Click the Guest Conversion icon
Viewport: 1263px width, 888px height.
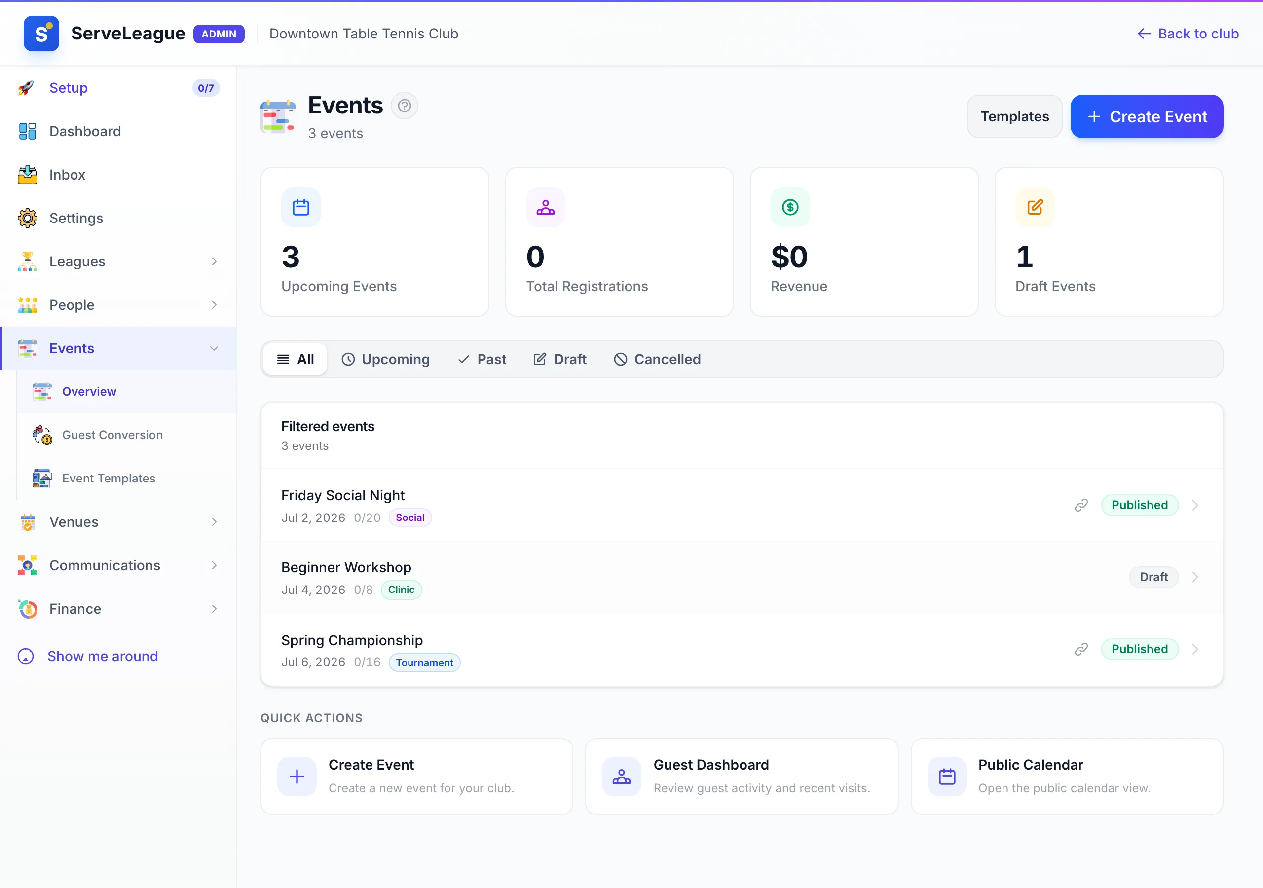pyautogui.click(x=42, y=435)
